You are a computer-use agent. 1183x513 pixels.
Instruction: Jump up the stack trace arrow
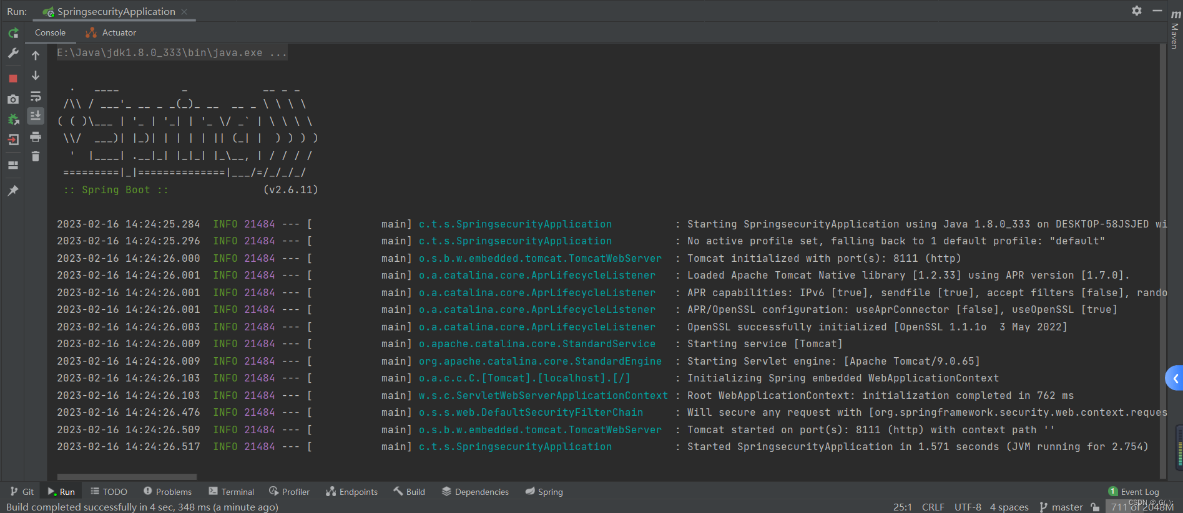(36, 55)
